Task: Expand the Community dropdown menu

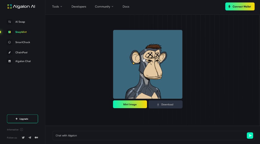Action: [104, 7]
